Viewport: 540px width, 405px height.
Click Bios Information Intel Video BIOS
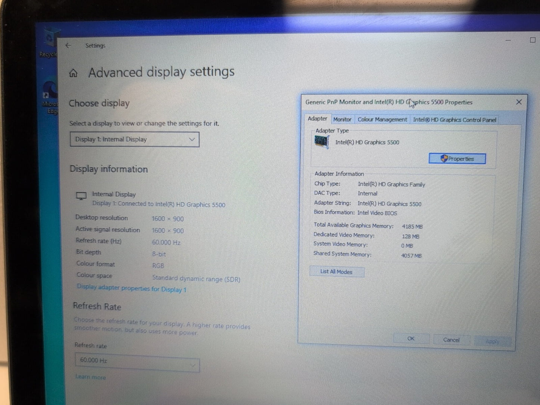[x=377, y=213]
